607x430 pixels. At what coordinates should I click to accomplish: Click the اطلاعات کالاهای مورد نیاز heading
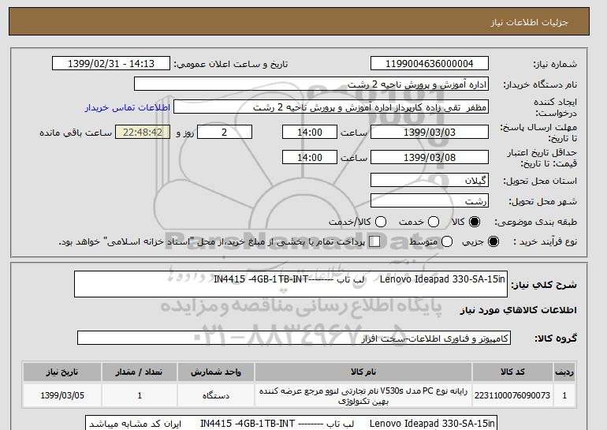coord(519,310)
